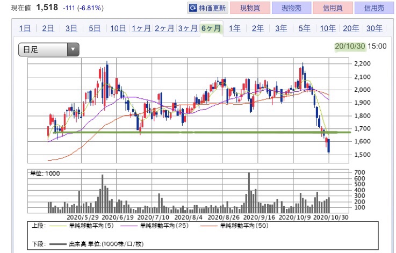Click the 15:00 timestamp
396x253 pixels.
pyautogui.click(x=377, y=46)
